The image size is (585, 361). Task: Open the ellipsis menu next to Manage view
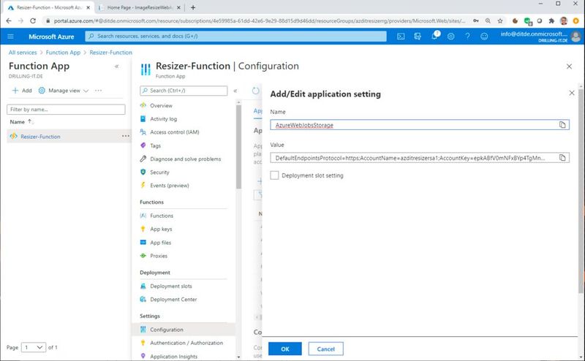click(x=98, y=91)
